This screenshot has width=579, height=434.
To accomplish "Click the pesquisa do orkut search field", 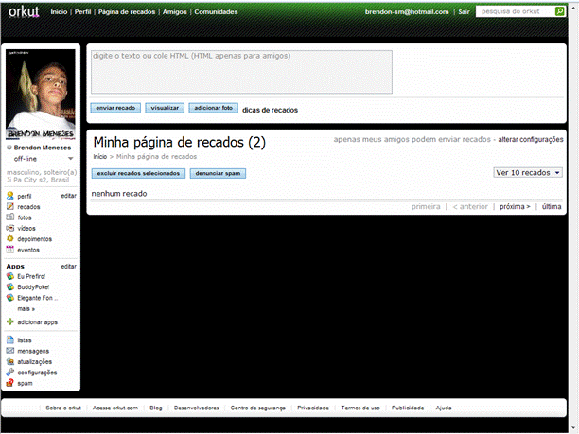I will [x=516, y=11].
